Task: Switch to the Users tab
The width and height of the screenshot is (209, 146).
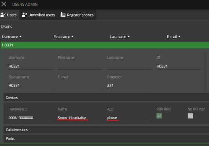Action: [10, 15]
